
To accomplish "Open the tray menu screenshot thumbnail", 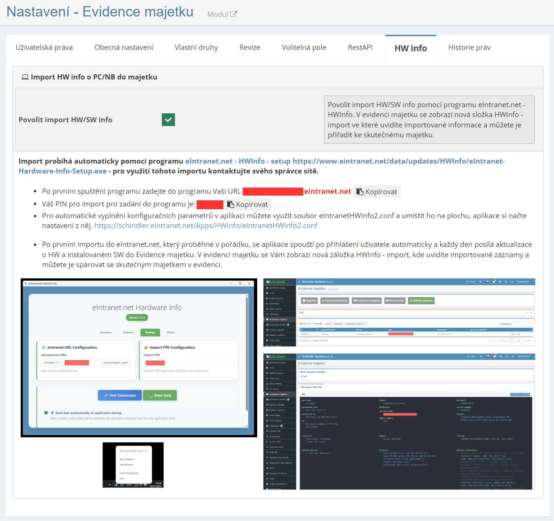I will [x=133, y=465].
